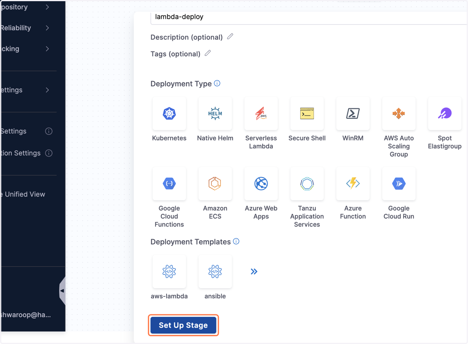Screen dimensions: 468x344
Task: Show more deployment templates with double chevron
Action: [x=254, y=271]
